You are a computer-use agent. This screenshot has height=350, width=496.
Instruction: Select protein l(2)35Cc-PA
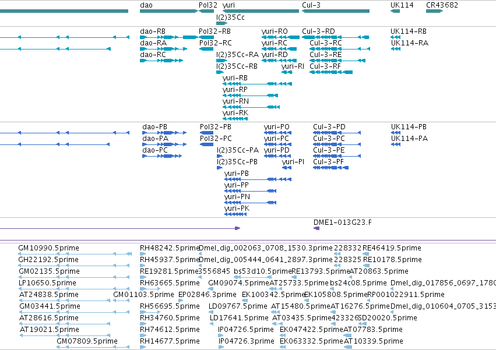click(220, 156)
